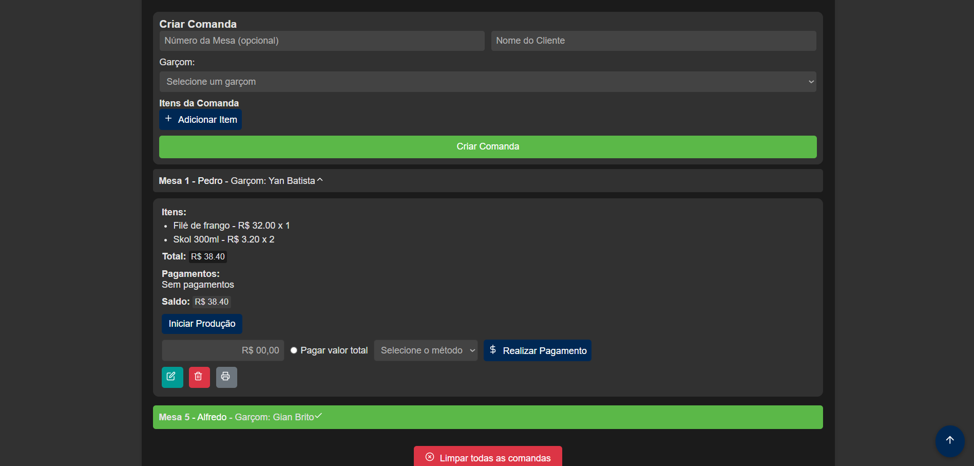
Task: Click the Nome do Cliente input field
Action: click(x=653, y=41)
